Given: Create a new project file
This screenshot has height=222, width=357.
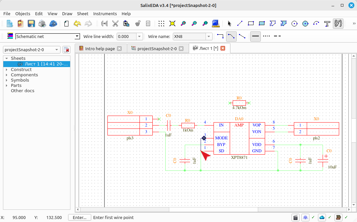Looking at the screenshot, I should [x=10, y=23].
